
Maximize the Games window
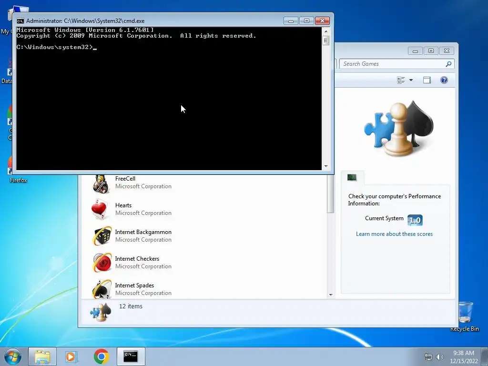pyautogui.click(x=431, y=51)
